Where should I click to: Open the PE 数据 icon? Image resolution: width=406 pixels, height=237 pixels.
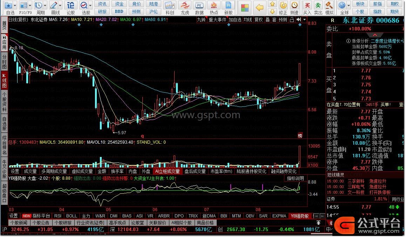click(x=199, y=6)
